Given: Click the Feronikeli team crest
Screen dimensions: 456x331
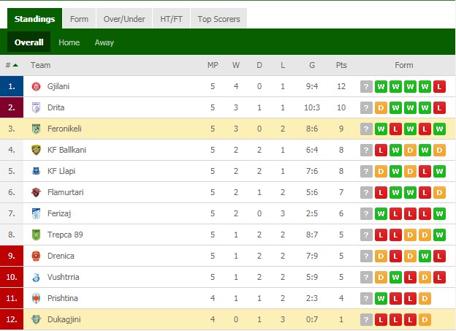Looking at the screenshot, I should pos(36,129).
